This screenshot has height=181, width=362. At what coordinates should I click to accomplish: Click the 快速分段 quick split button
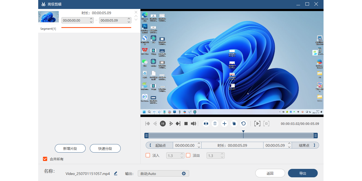tap(105, 148)
